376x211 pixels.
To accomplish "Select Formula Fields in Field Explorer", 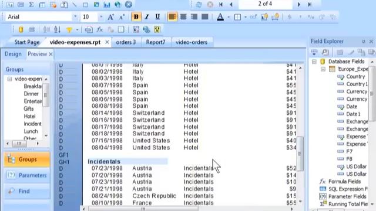I will (344, 182).
